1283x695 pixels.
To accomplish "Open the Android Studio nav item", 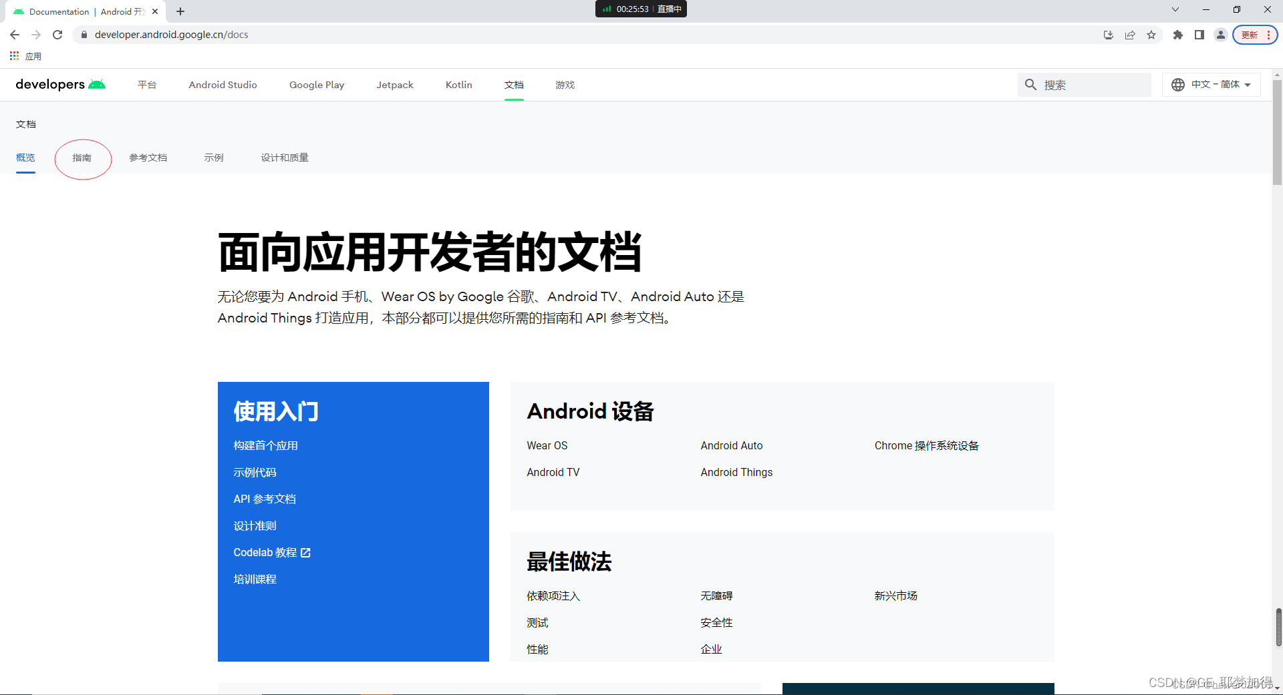I will [x=223, y=85].
